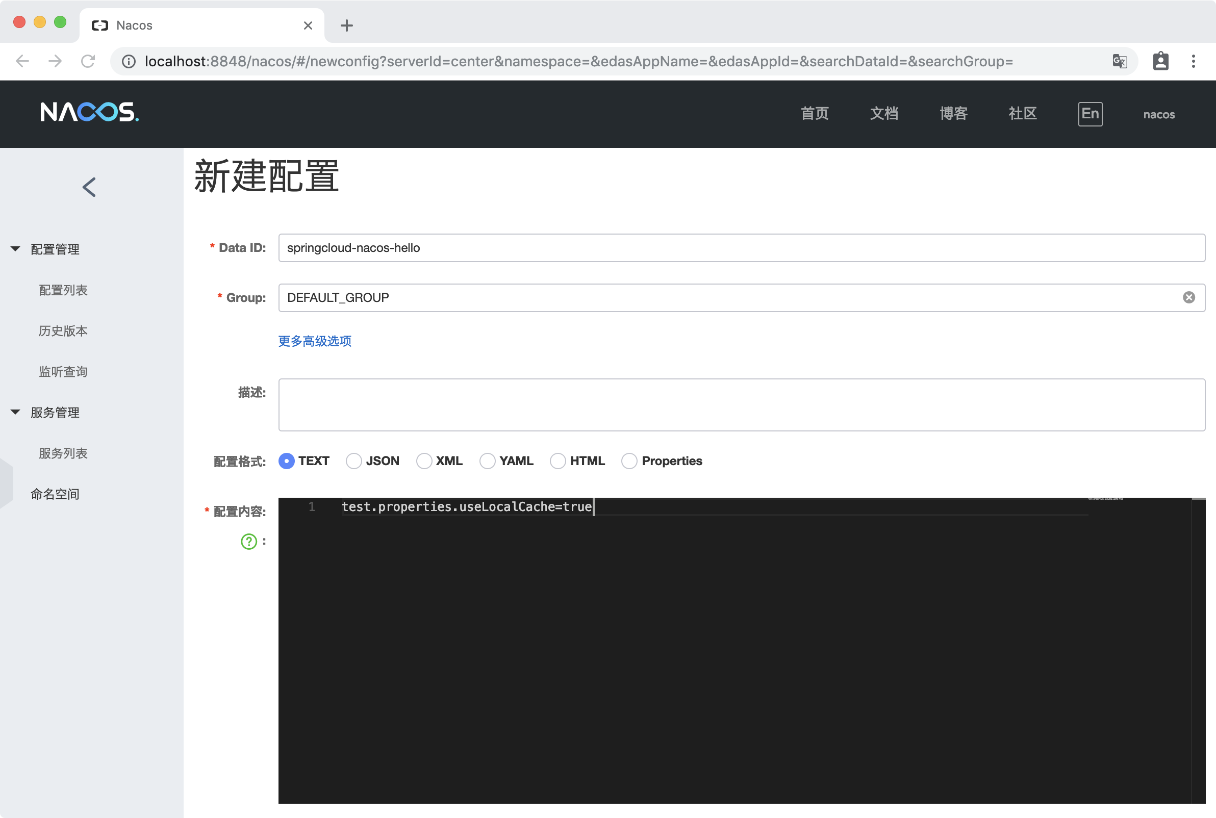1216x818 pixels.
Task: Click the Nacos logo in header
Action: point(89,112)
